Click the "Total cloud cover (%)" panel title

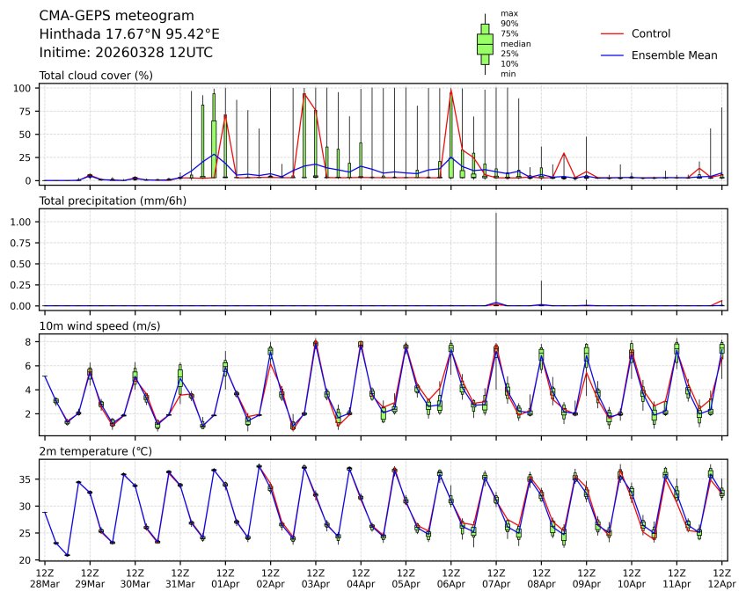(x=96, y=76)
